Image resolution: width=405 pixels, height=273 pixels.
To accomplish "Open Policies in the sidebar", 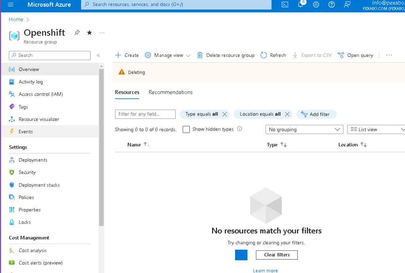I will tap(50, 198).
